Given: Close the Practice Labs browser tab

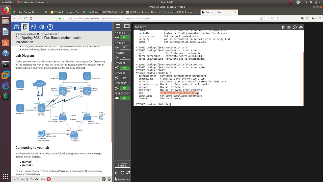Looking at the screenshot, I should pyautogui.click(x=235, y=12).
